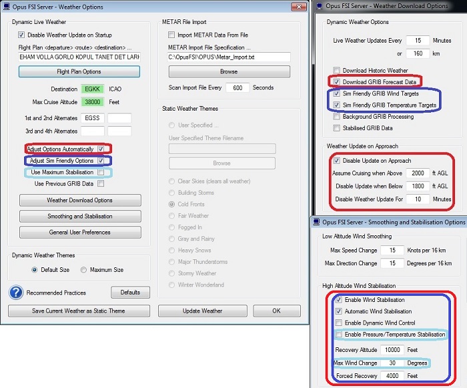Viewport: 467px width, 388px height.
Task: Enable Dynamic Wind Control checkbox
Action: [339, 323]
